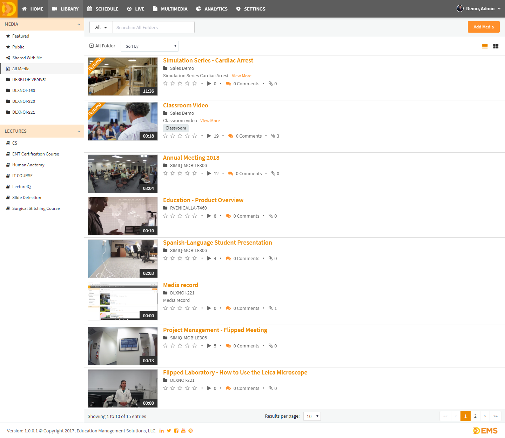This screenshot has height=438, width=505.
Task: Switch to grid view layout icon
Action: (x=496, y=46)
